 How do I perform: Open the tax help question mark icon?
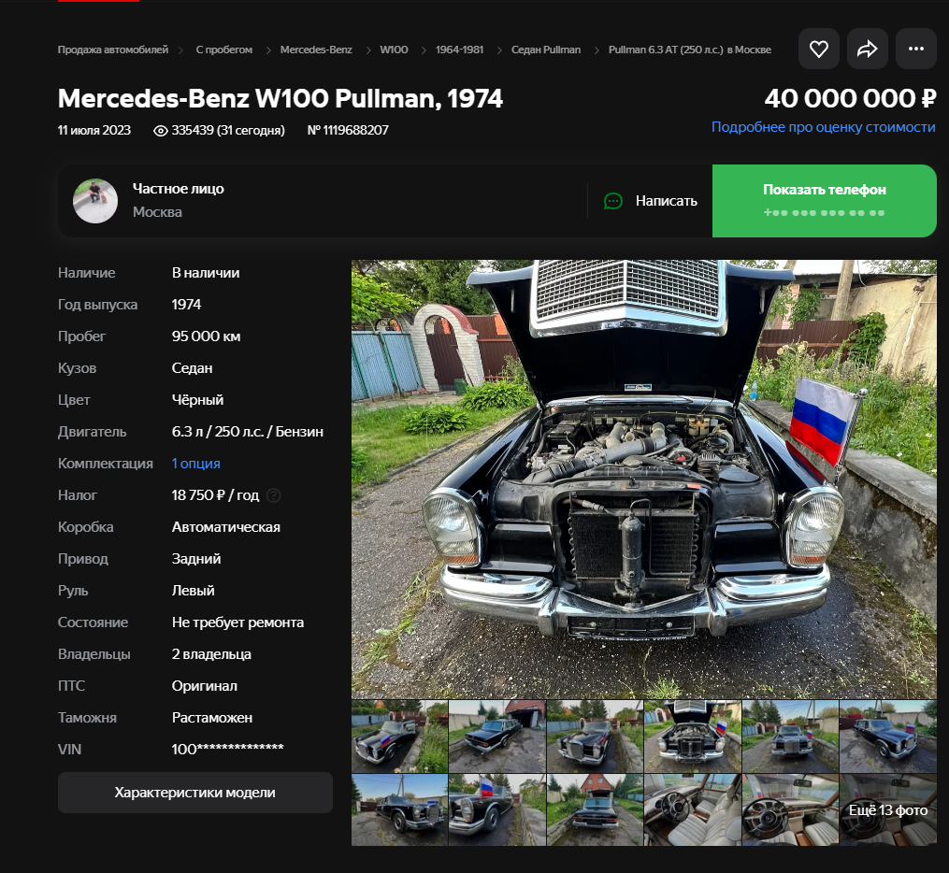pos(274,495)
